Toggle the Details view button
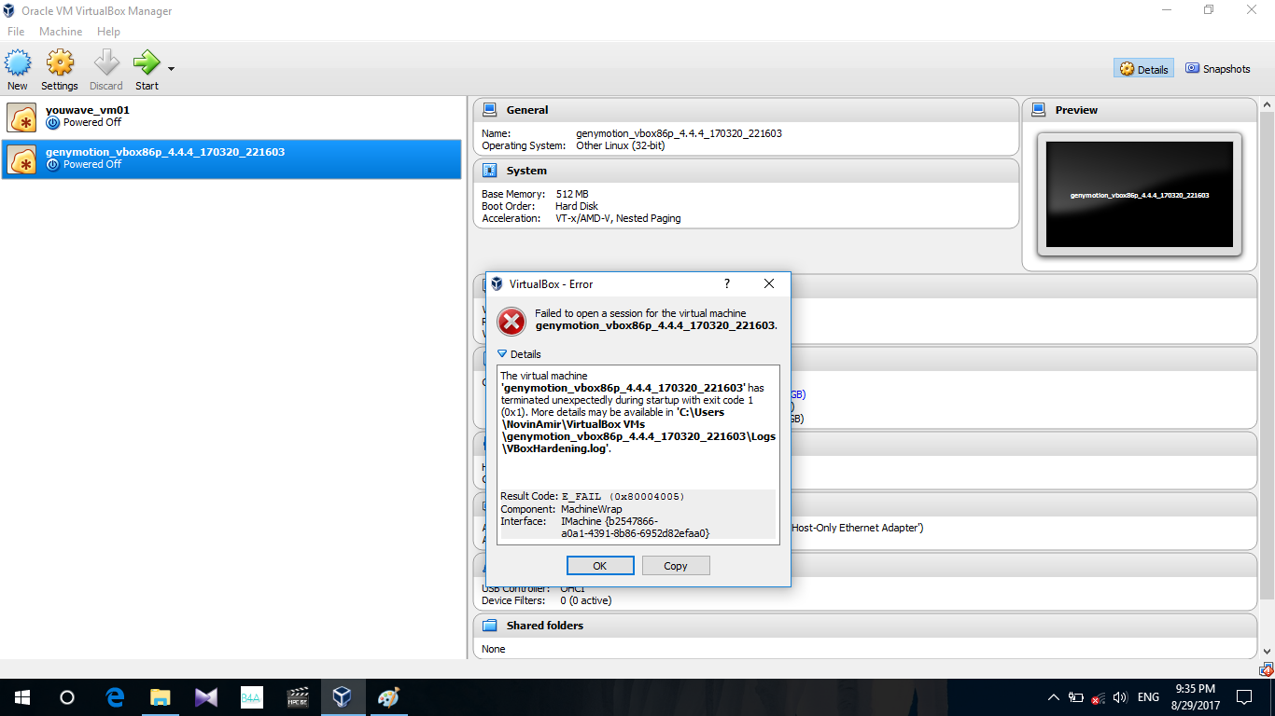Viewport: 1275px width, 716px height. (x=1143, y=69)
